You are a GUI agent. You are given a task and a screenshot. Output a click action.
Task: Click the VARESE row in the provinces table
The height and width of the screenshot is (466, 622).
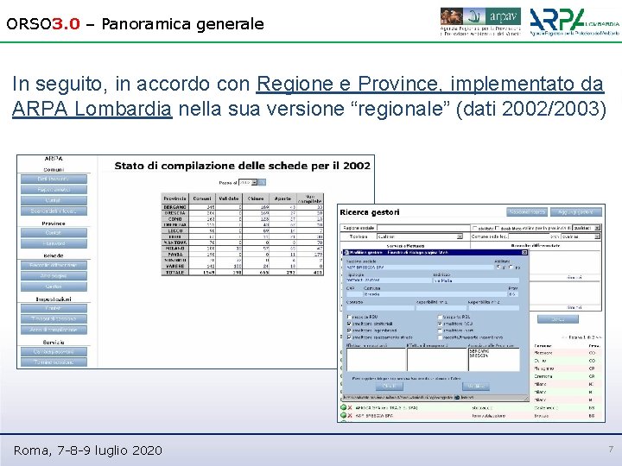point(243,267)
